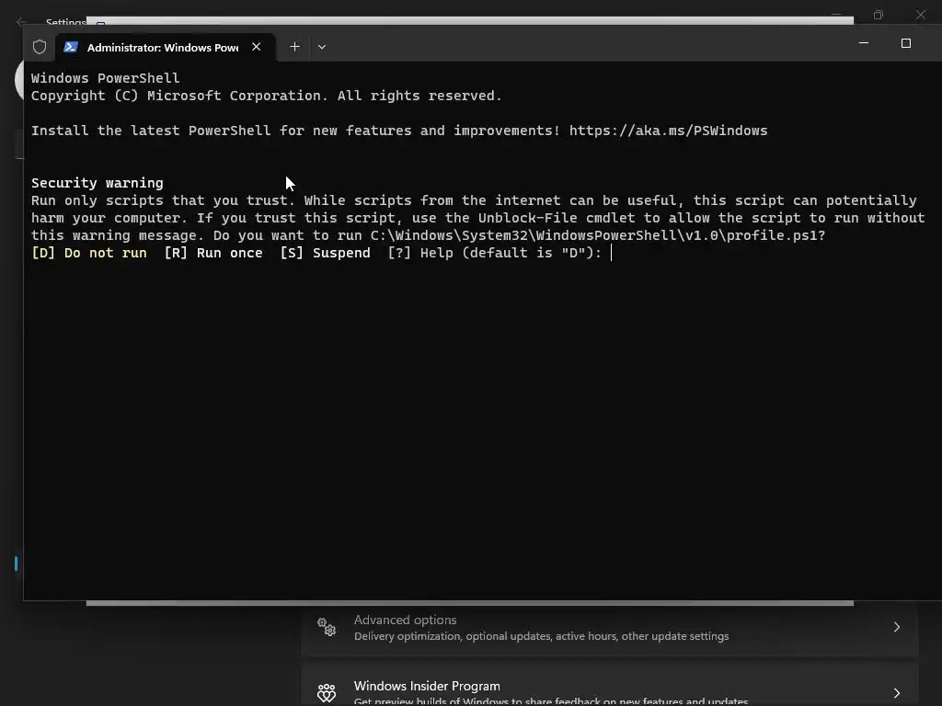Click the "[D] Do not run" option text

pos(89,253)
